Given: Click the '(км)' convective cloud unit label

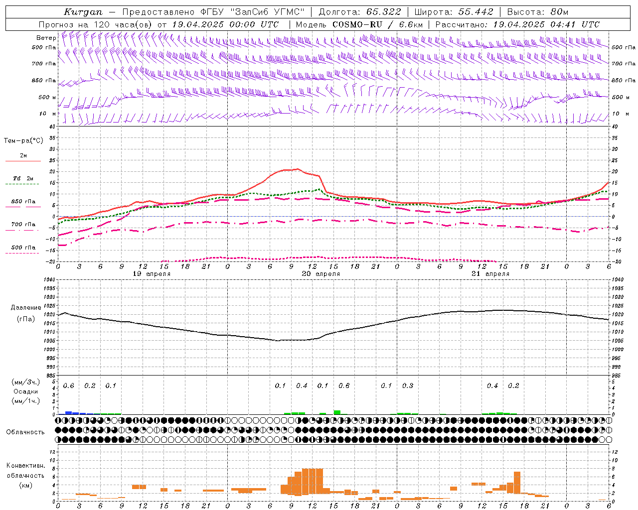Looking at the screenshot, I should [26, 485].
